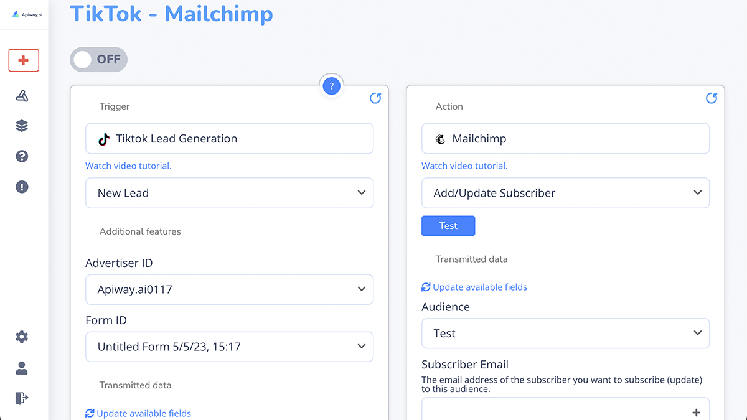
Task: Click the Mailchimp action service field
Action: tap(566, 138)
